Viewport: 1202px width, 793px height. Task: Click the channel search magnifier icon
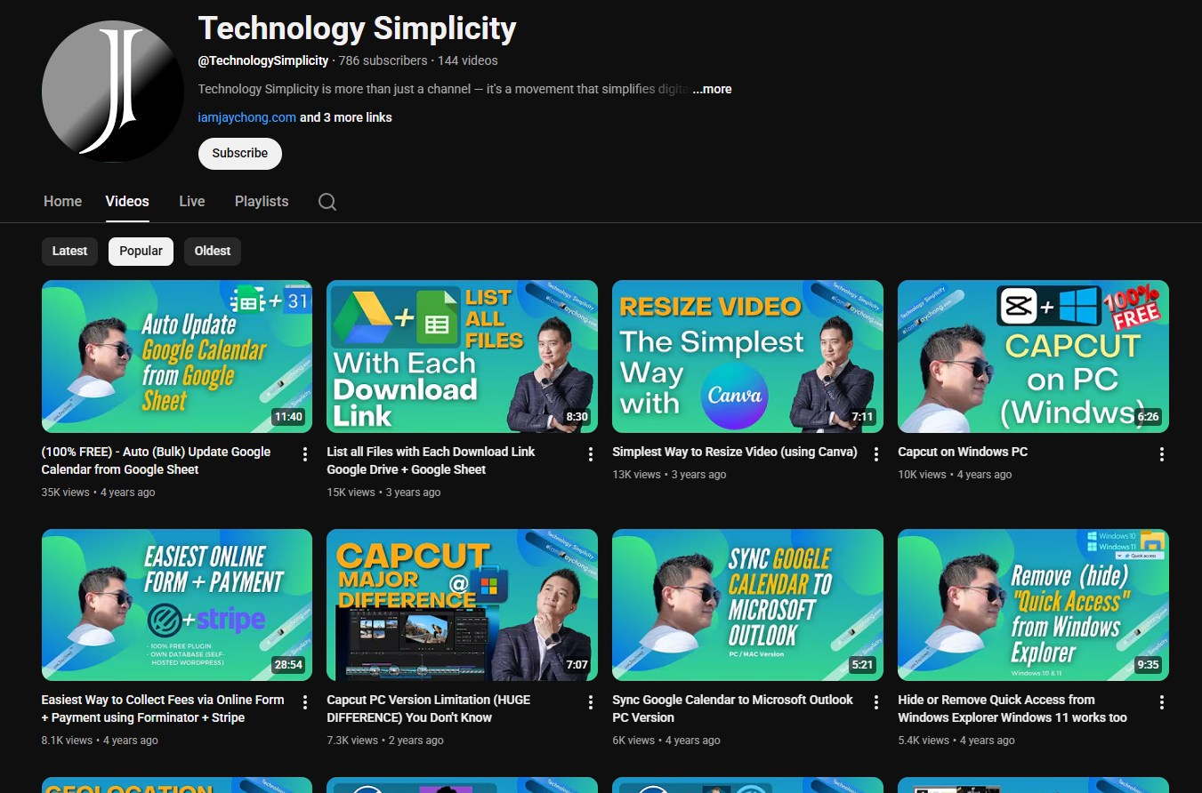pyautogui.click(x=327, y=202)
